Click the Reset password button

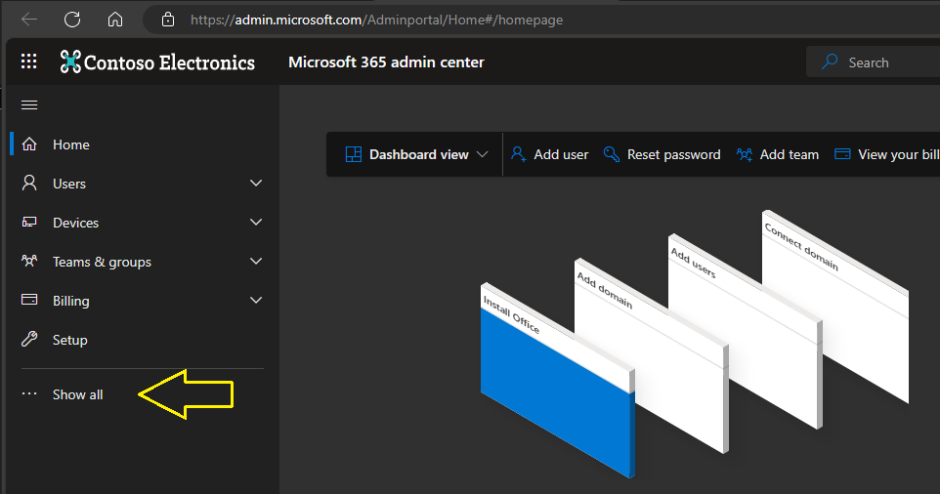[x=662, y=154]
